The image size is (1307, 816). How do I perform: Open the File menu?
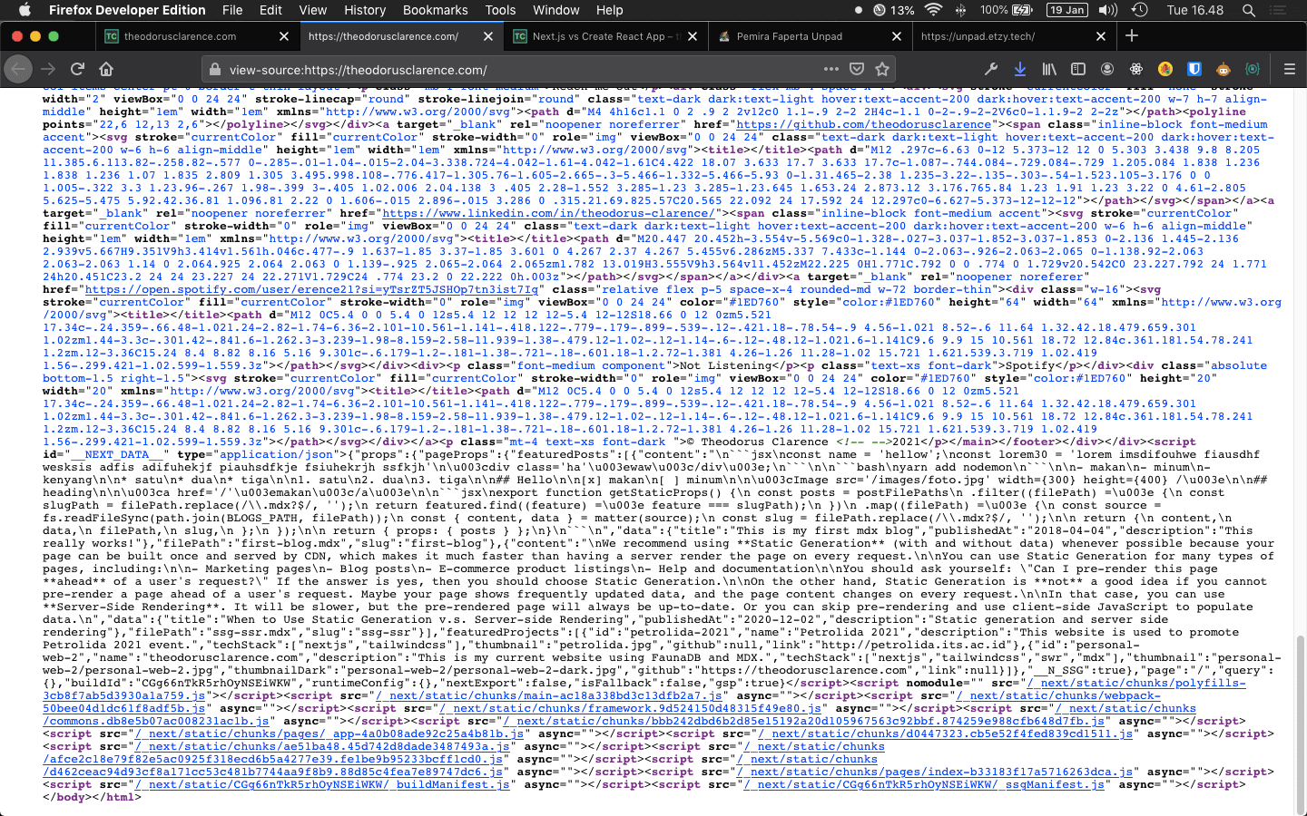point(232,10)
